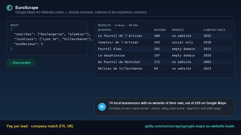Click the 197 reviews cell
Image resolution: width=241 pixels, height=135 pixels.
click(157, 55)
